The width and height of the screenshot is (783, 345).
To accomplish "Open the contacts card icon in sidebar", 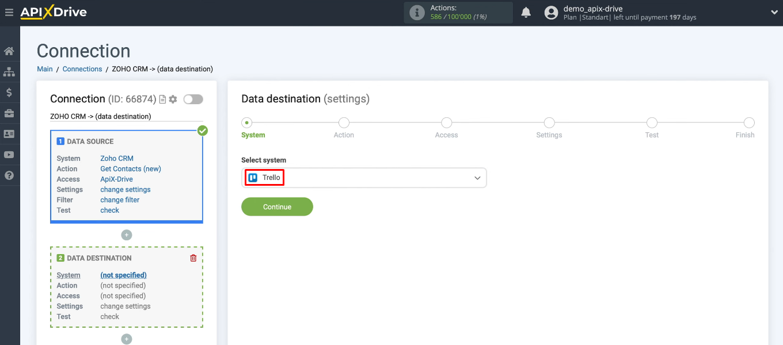I will click(x=9, y=133).
